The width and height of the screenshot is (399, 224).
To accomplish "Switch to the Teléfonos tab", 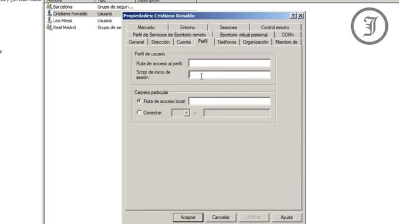I will pyautogui.click(x=227, y=42).
